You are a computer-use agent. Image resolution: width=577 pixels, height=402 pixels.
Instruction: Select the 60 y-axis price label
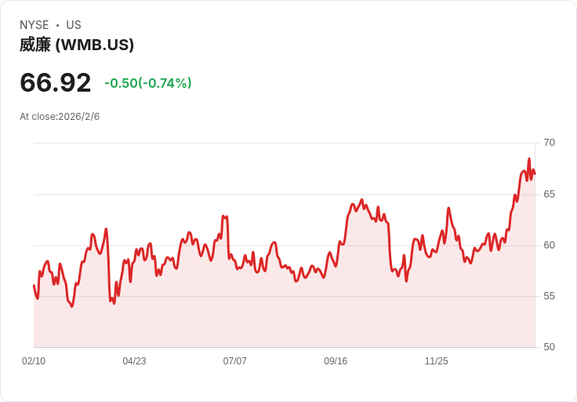549,244
